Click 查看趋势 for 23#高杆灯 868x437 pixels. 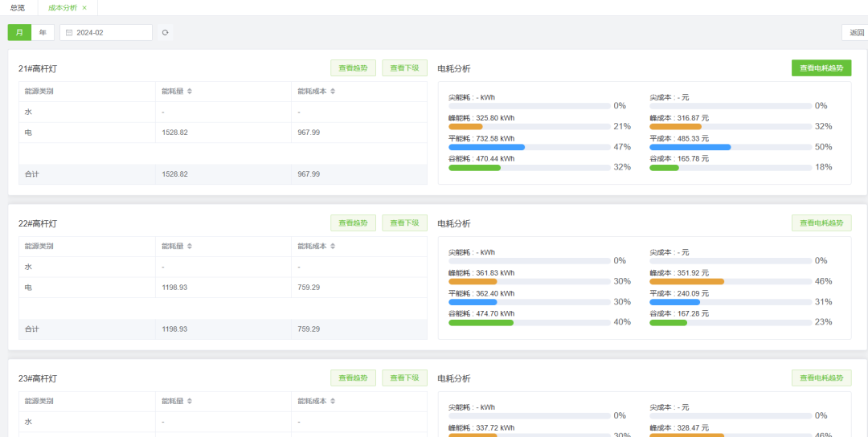353,378
